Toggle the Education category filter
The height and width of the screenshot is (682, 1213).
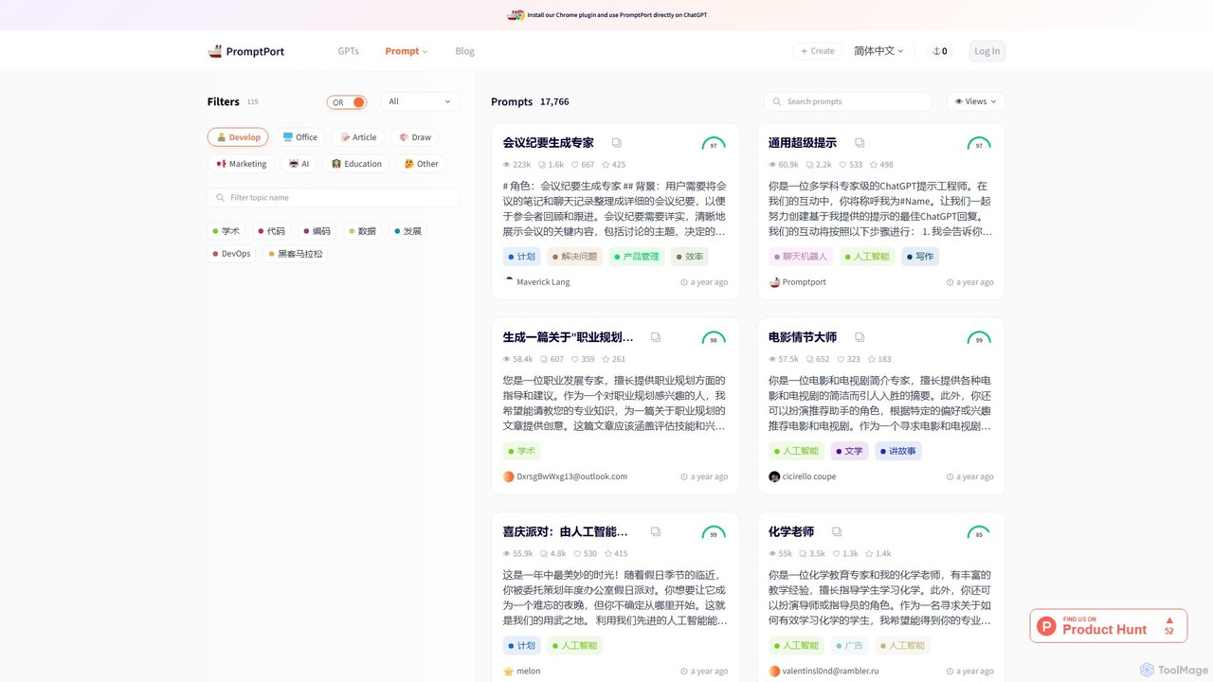point(355,164)
